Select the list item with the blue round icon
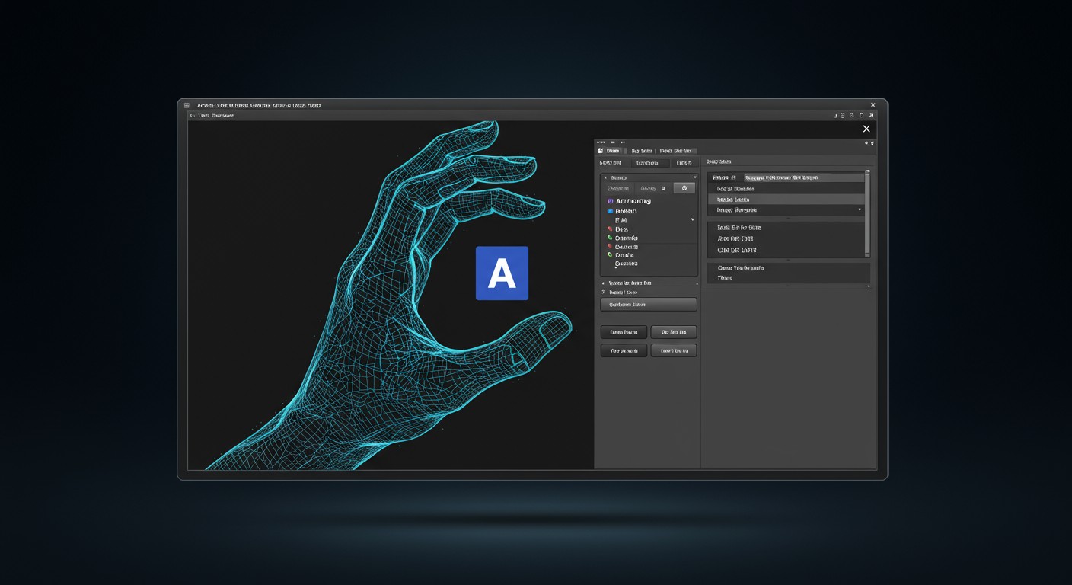This screenshot has width=1072, height=585. coord(622,211)
